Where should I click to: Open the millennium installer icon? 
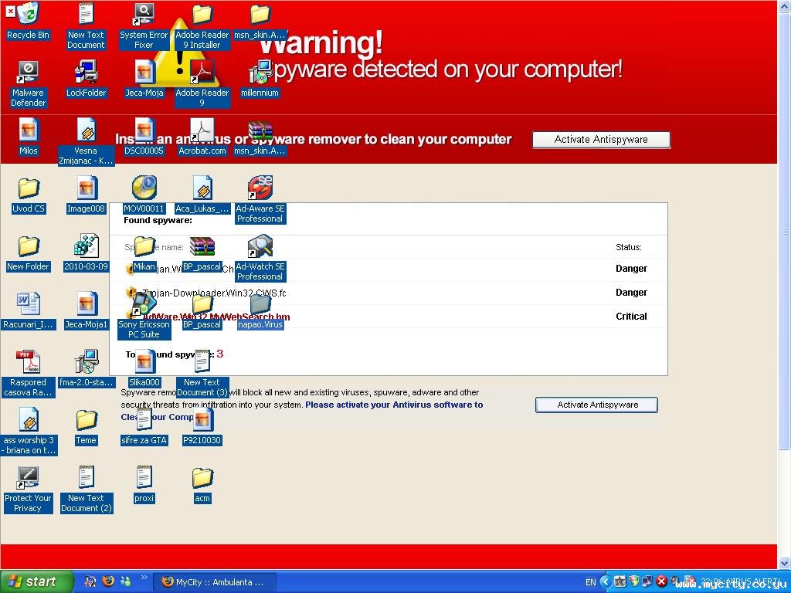coord(260,80)
